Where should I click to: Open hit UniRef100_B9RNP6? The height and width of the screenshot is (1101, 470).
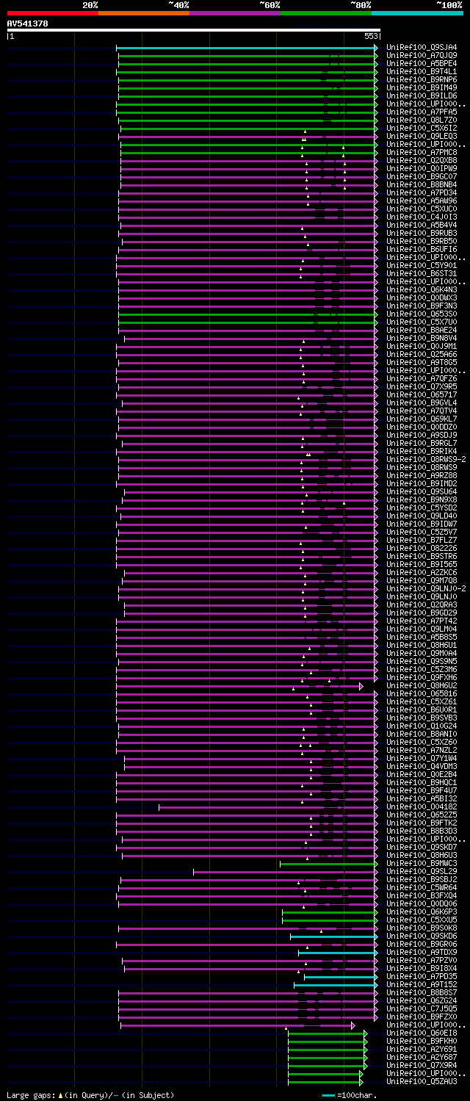pos(422,79)
